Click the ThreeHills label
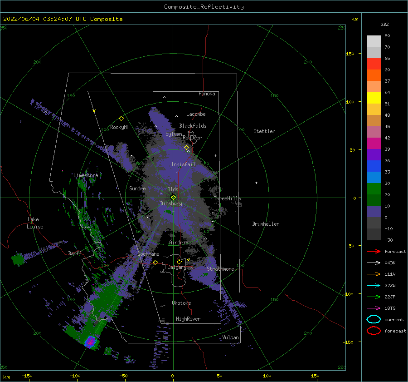408x382 pixels. [x=228, y=198]
